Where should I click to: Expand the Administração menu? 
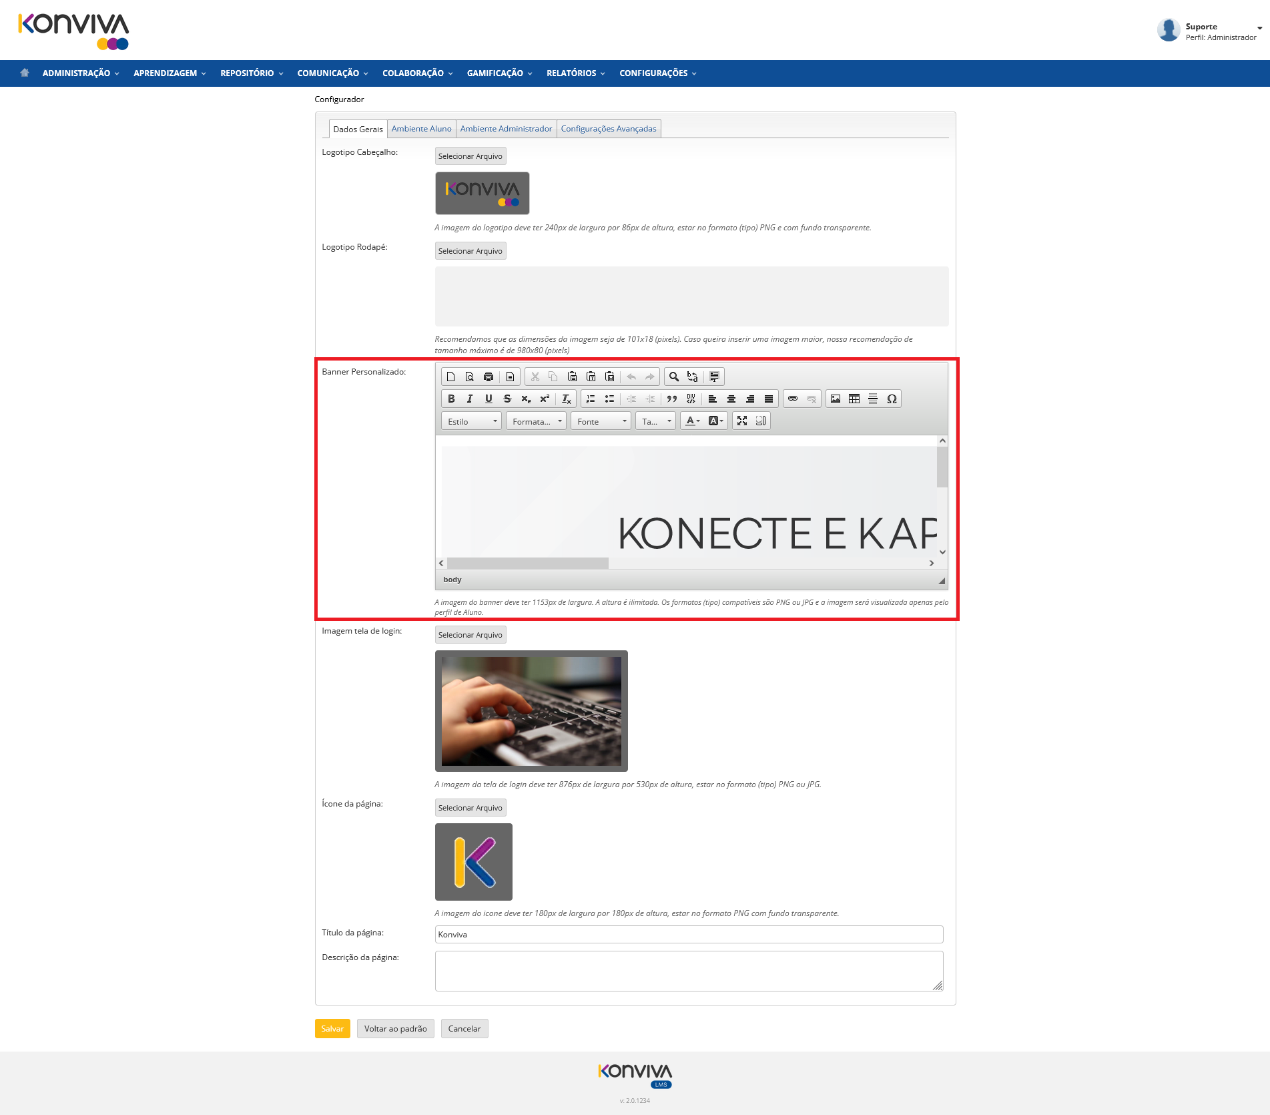point(81,73)
